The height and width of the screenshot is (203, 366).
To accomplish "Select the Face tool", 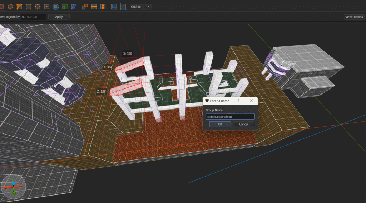I will click(x=46, y=6).
